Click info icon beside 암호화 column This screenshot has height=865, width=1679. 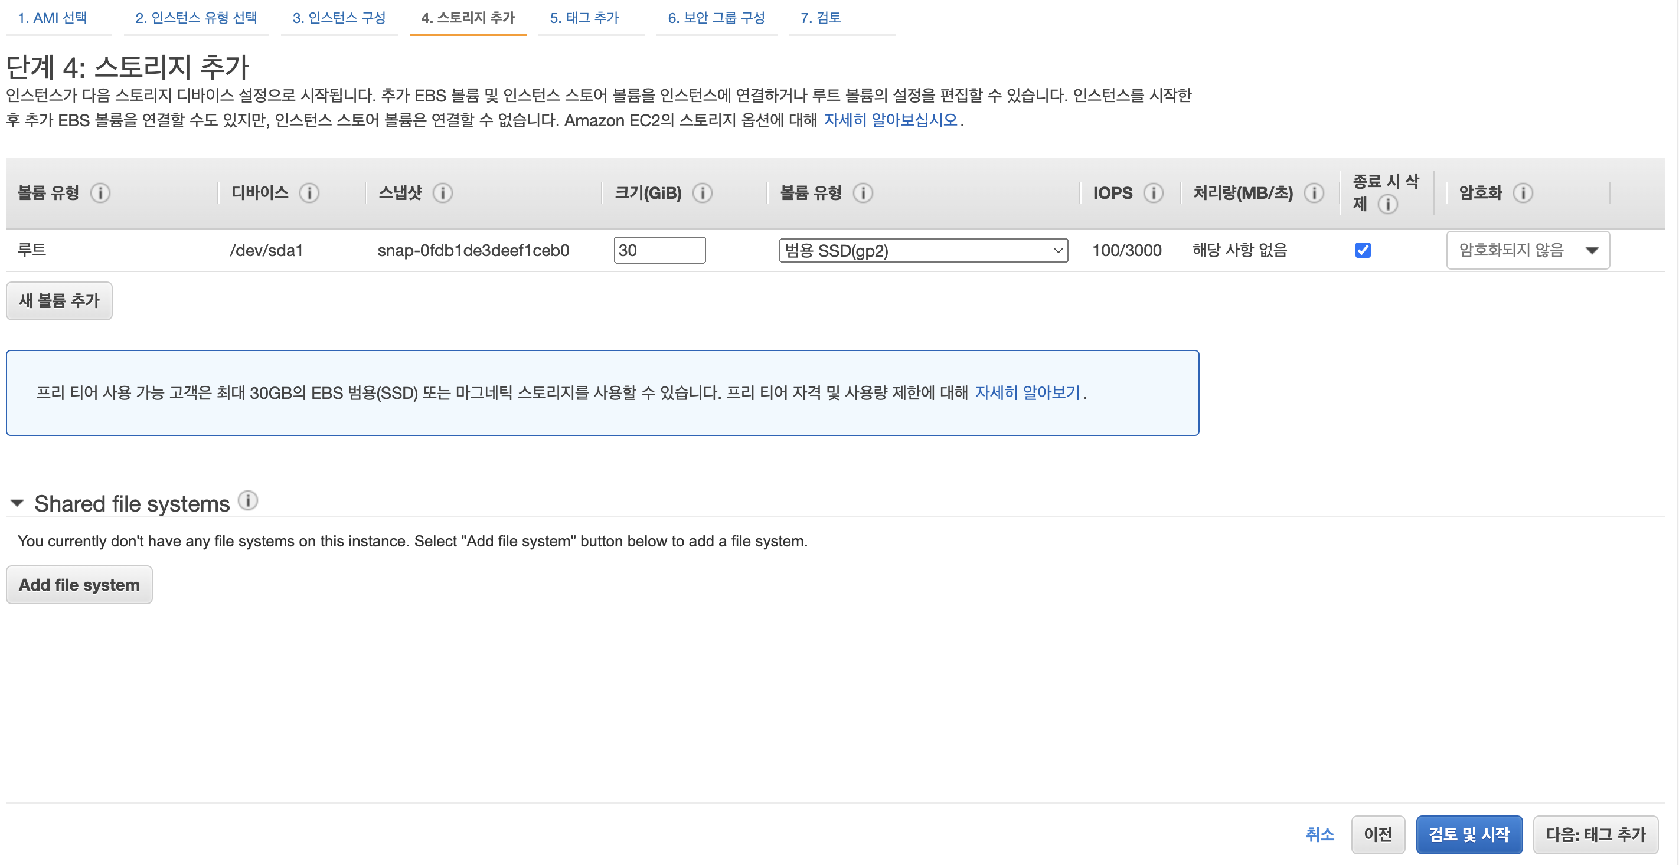point(1523,193)
